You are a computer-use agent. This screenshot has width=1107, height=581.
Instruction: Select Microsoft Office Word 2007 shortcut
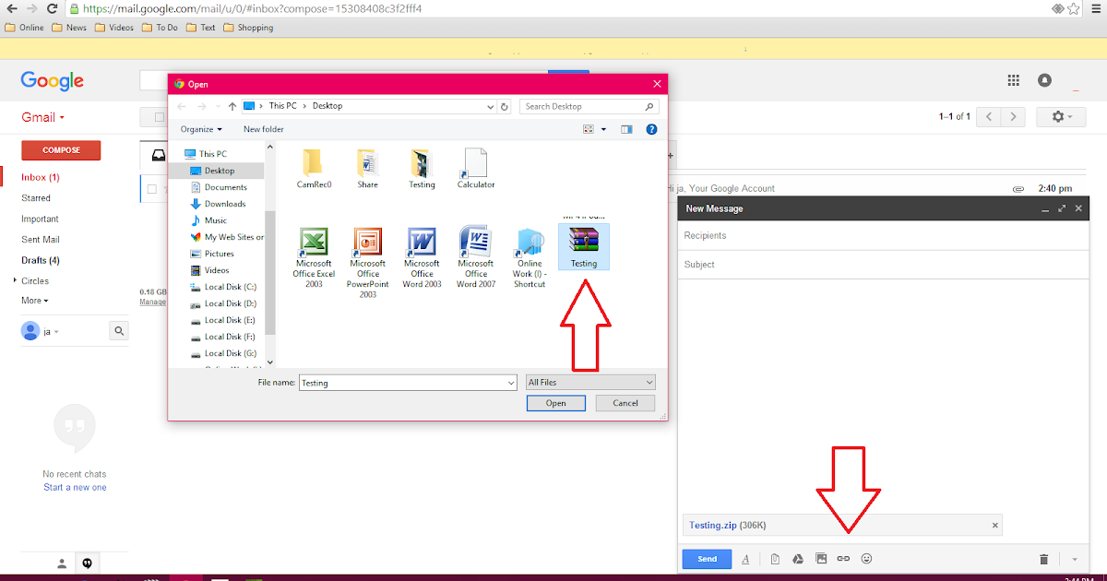coord(476,257)
